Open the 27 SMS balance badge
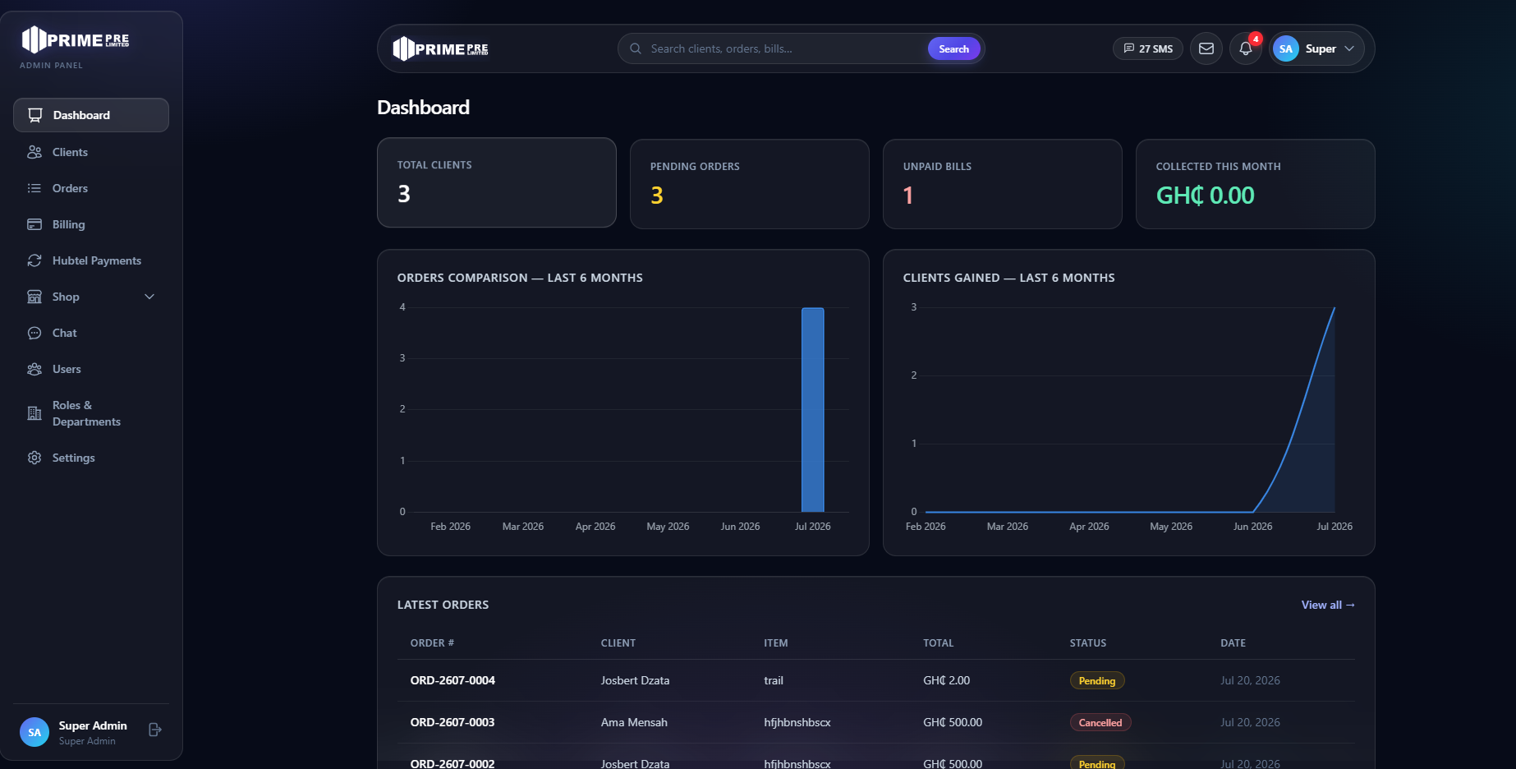 pos(1148,48)
